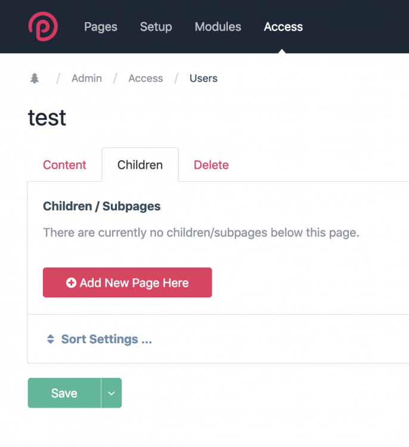The image size is (409, 447).
Task: Open the Access menu in top navigation
Action: [x=283, y=27]
